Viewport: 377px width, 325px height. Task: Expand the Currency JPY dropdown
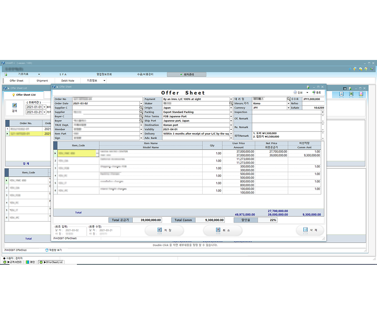(288, 108)
